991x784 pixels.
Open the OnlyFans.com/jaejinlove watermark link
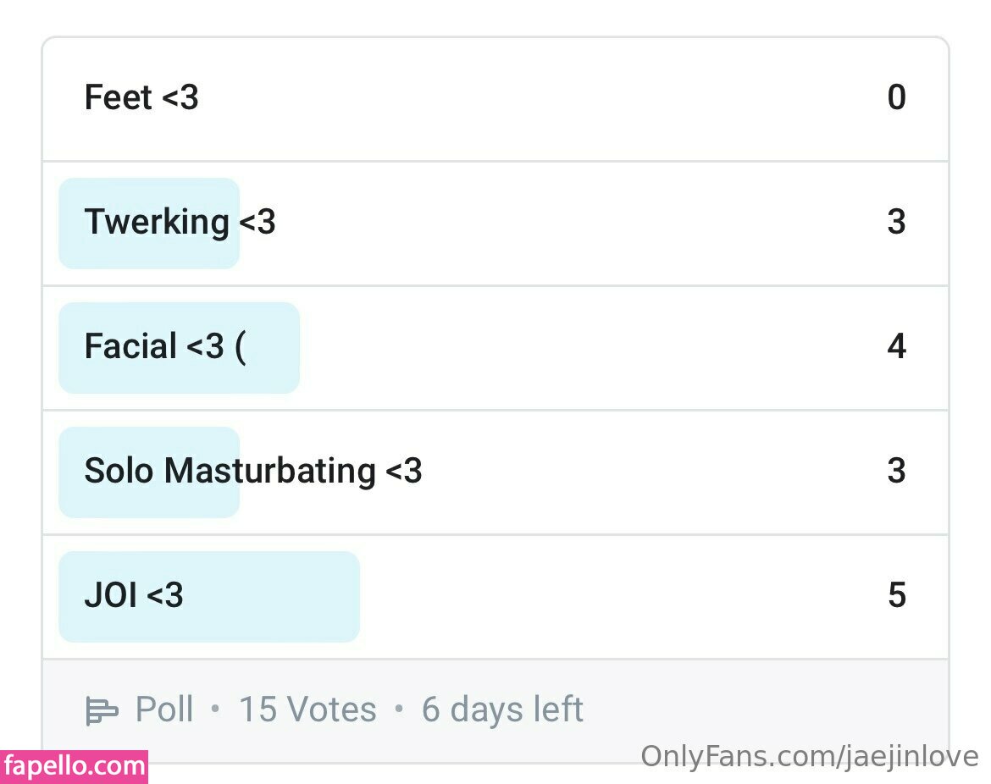pos(809,757)
